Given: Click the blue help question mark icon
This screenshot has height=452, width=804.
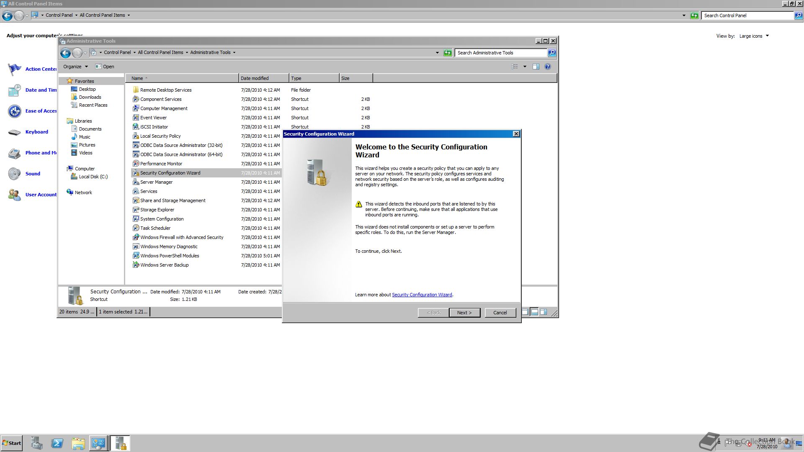Looking at the screenshot, I should (548, 67).
